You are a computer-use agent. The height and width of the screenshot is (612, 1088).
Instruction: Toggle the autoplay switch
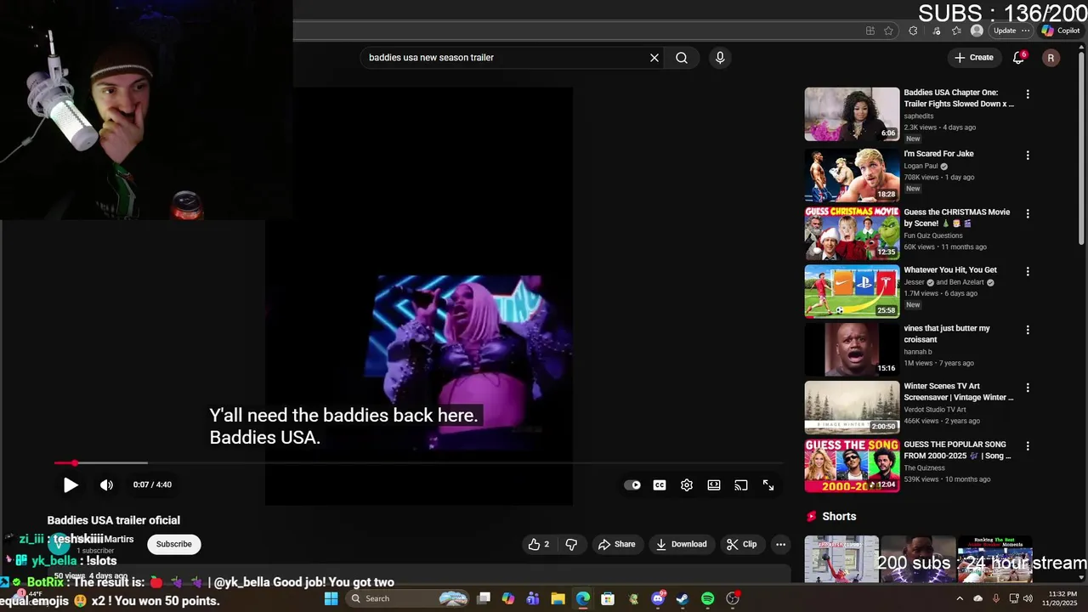[632, 485]
